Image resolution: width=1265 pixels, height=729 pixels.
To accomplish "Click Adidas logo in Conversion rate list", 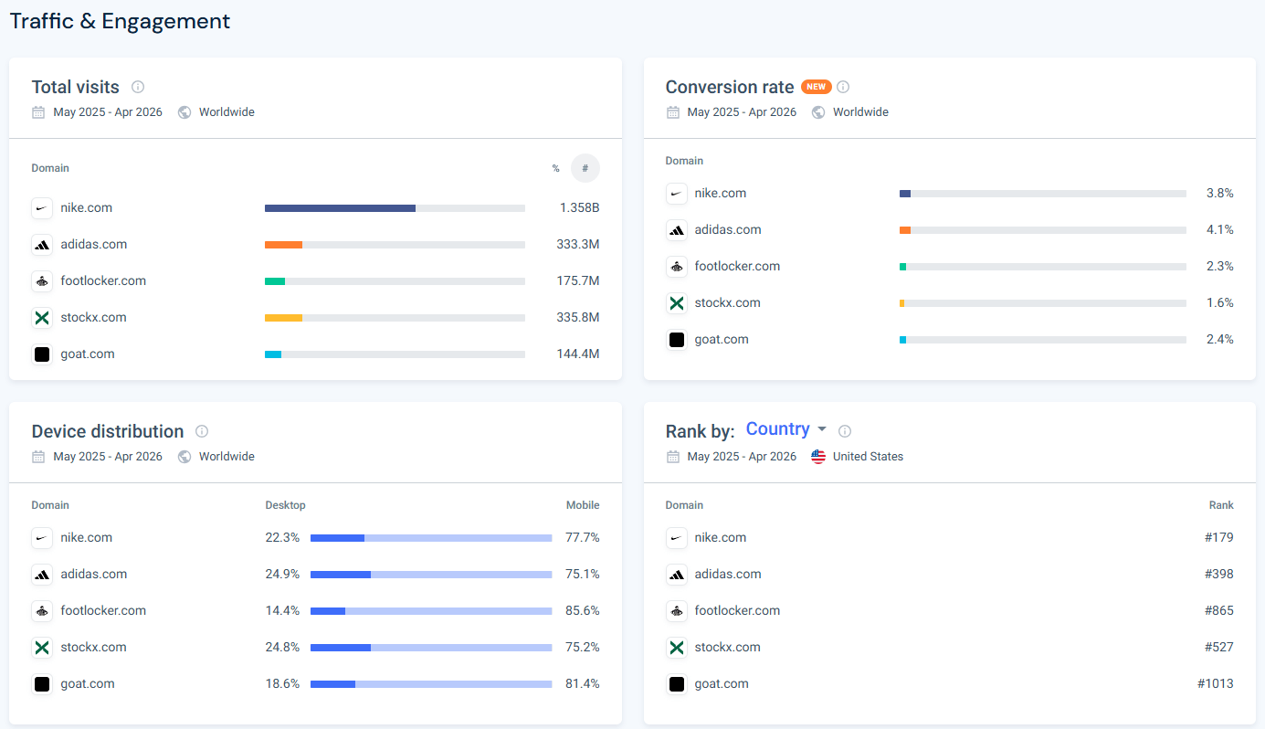I will [676, 230].
